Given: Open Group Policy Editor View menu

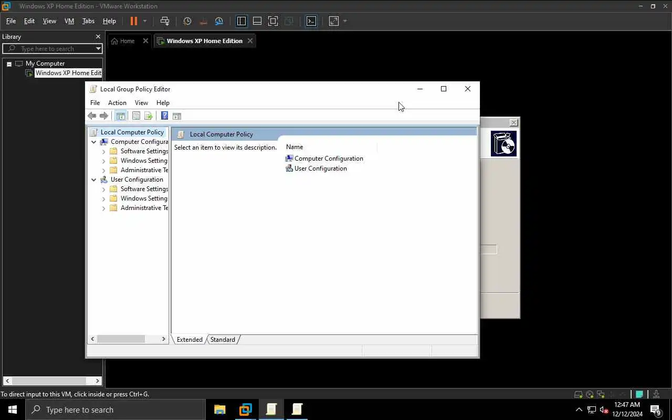Looking at the screenshot, I should click(x=141, y=103).
